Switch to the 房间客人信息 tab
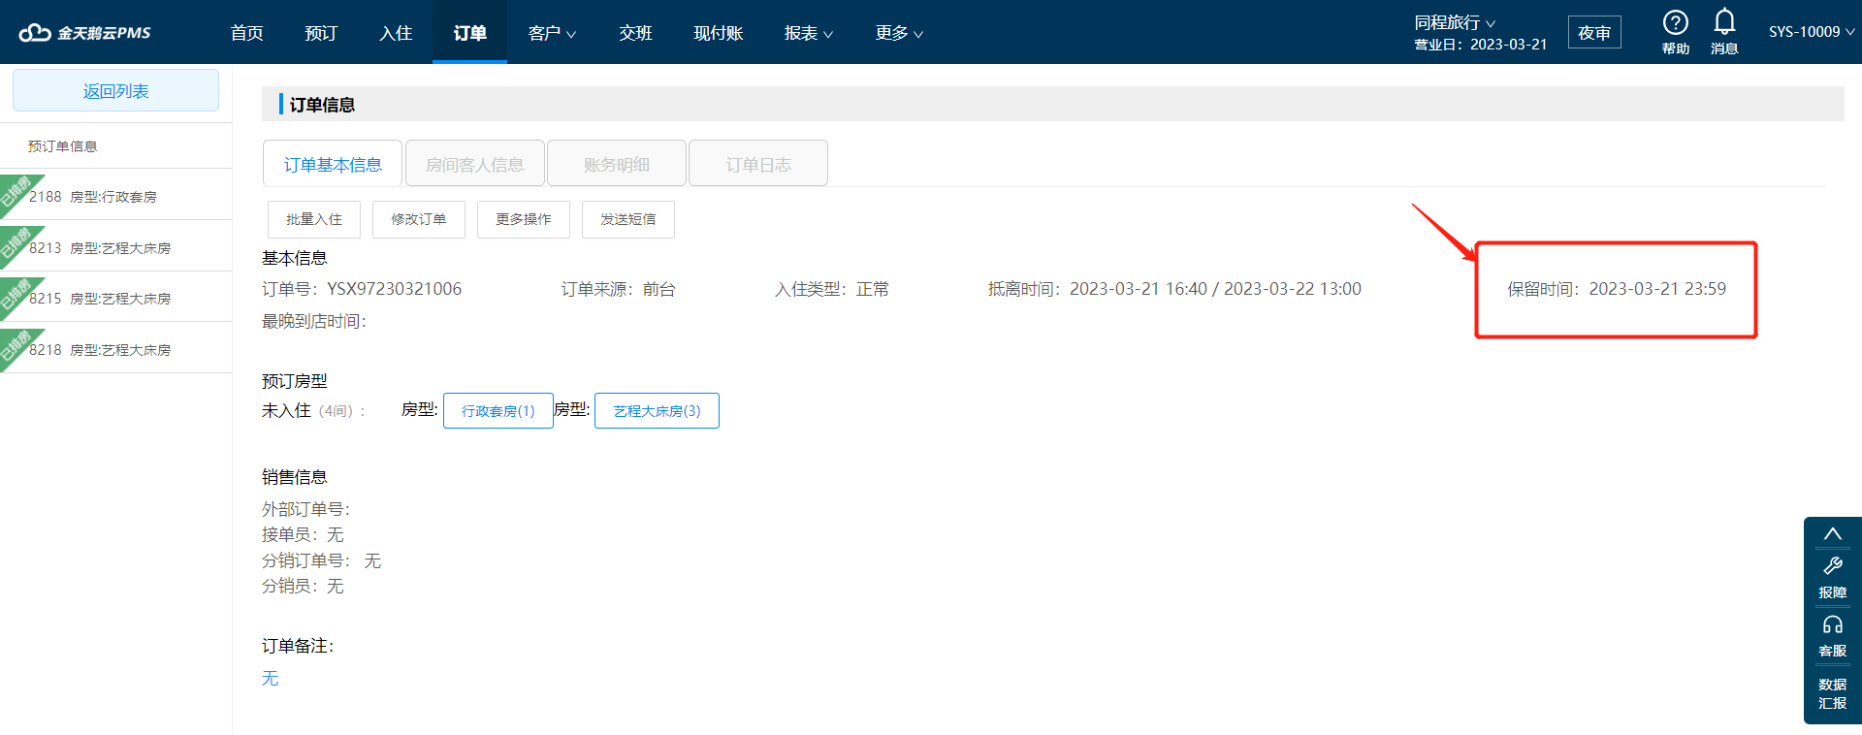This screenshot has height=735, width=1862. [x=475, y=164]
